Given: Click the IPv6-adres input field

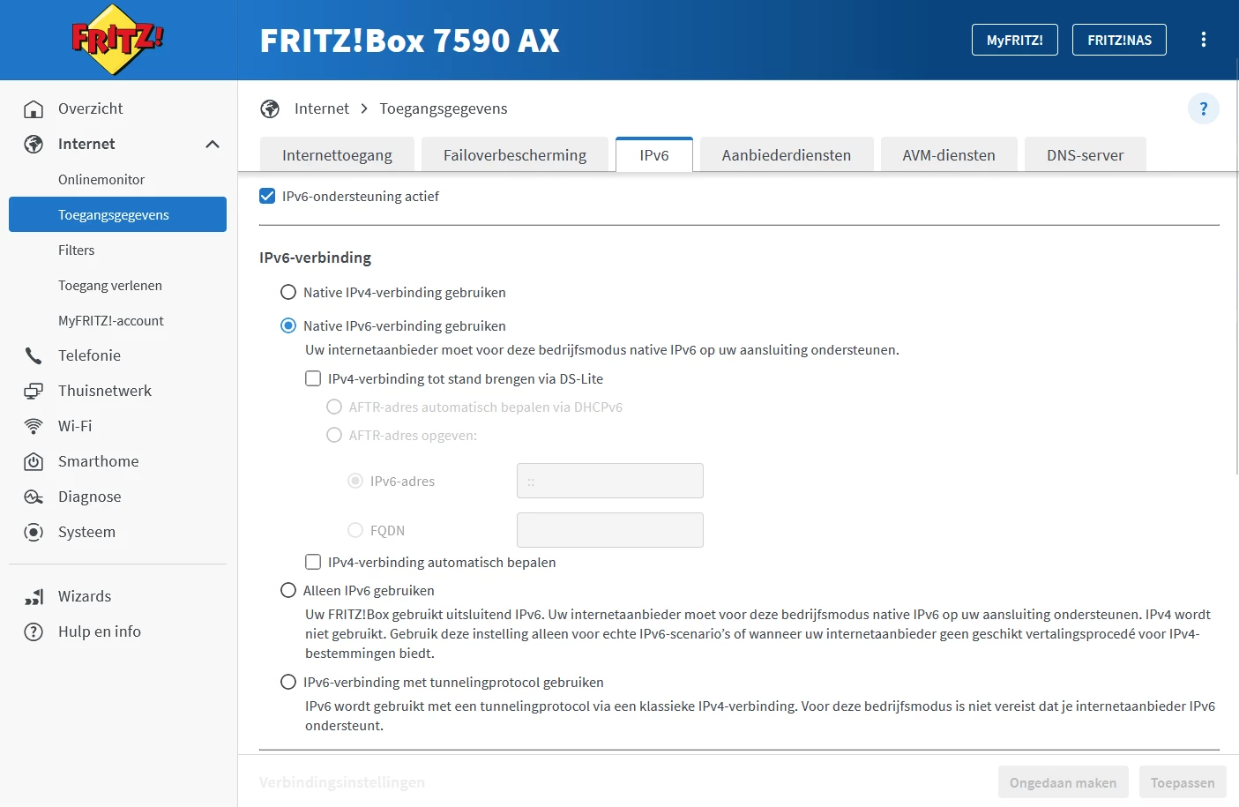Looking at the screenshot, I should [x=610, y=481].
